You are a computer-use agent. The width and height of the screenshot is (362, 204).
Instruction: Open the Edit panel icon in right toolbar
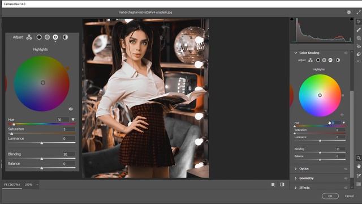pyautogui.click(x=358, y=22)
